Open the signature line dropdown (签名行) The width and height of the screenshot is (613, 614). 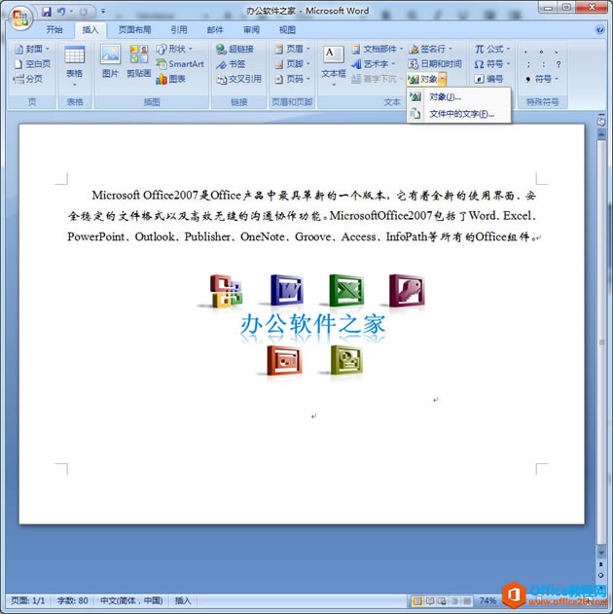(x=430, y=49)
